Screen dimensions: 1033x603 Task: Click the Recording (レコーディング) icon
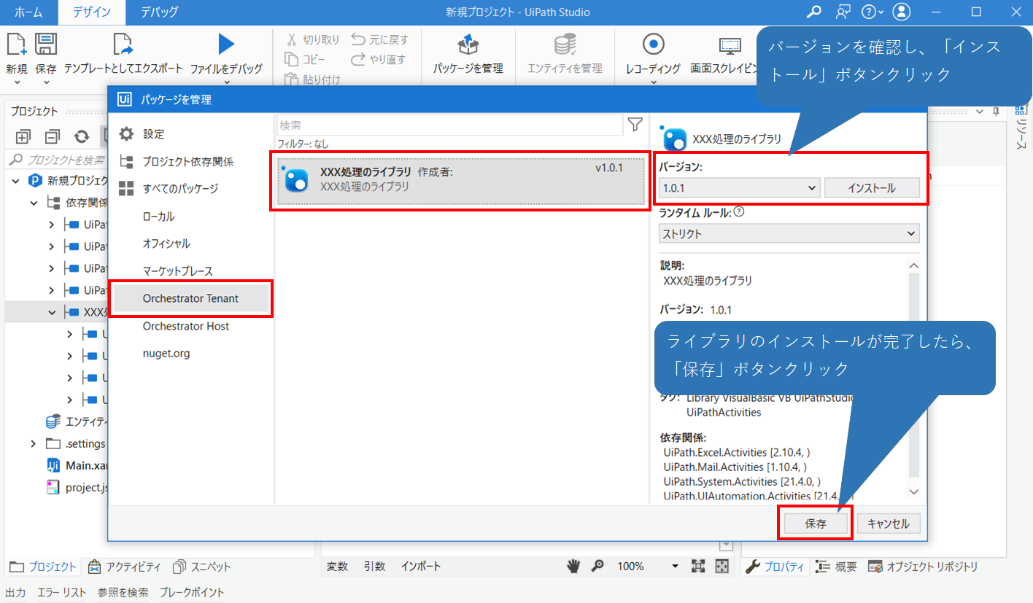point(653,44)
